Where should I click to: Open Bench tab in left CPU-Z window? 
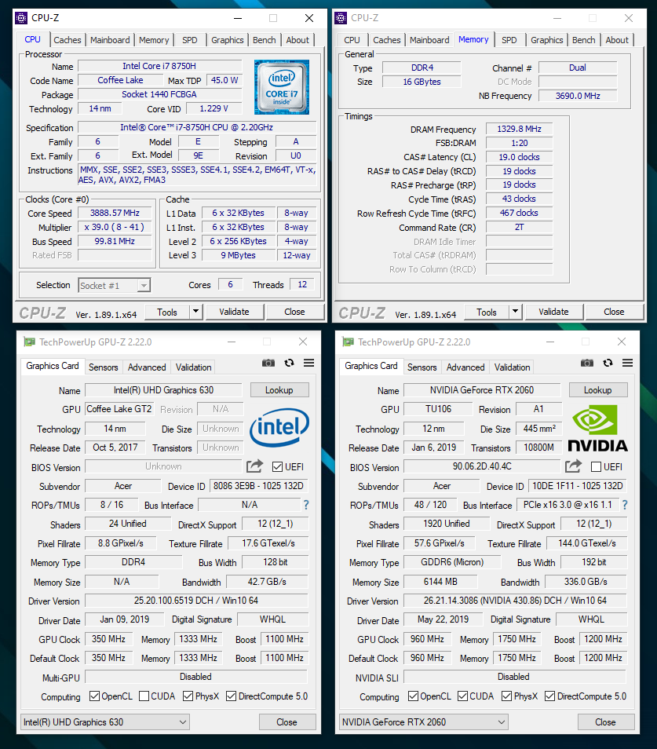(264, 40)
